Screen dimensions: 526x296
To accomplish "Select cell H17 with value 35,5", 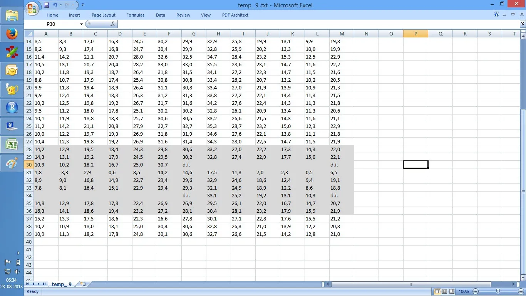I will 218,64.
